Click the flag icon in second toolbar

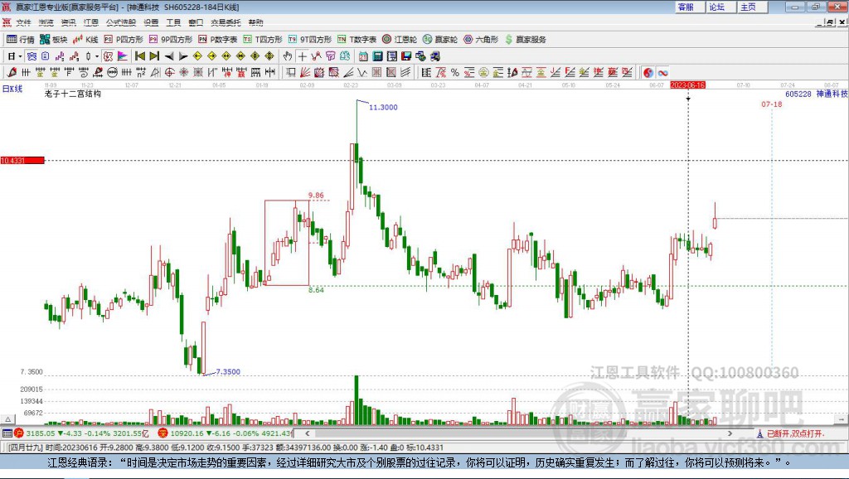click(x=123, y=56)
